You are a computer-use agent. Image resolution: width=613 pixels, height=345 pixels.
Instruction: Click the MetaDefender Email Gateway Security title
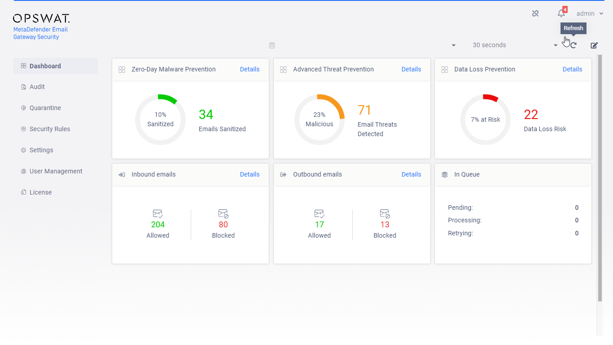click(x=40, y=33)
